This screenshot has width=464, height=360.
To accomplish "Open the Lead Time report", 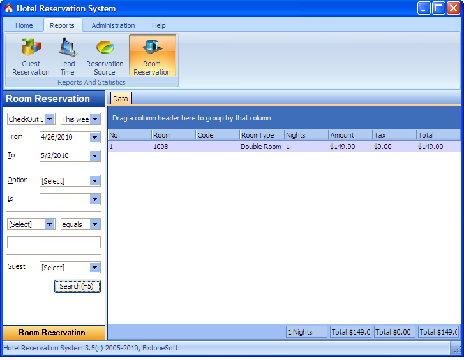I will tap(68, 56).
